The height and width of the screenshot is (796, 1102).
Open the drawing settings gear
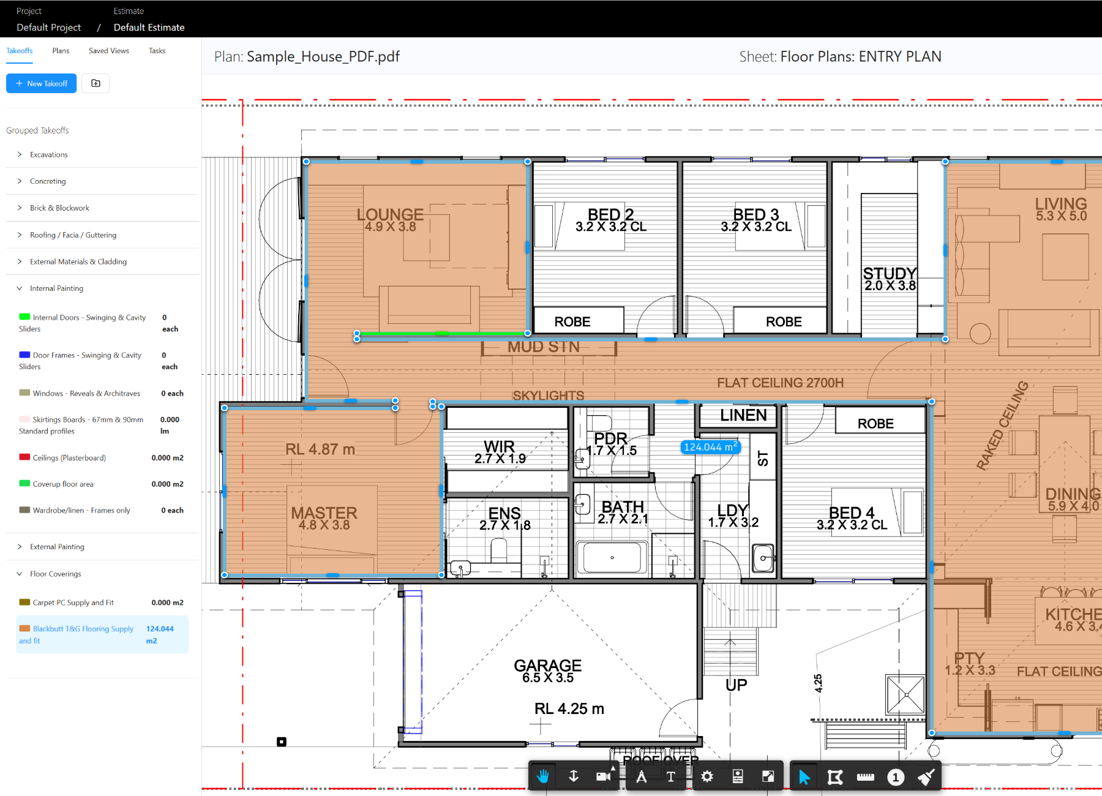click(x=707, y=776)
